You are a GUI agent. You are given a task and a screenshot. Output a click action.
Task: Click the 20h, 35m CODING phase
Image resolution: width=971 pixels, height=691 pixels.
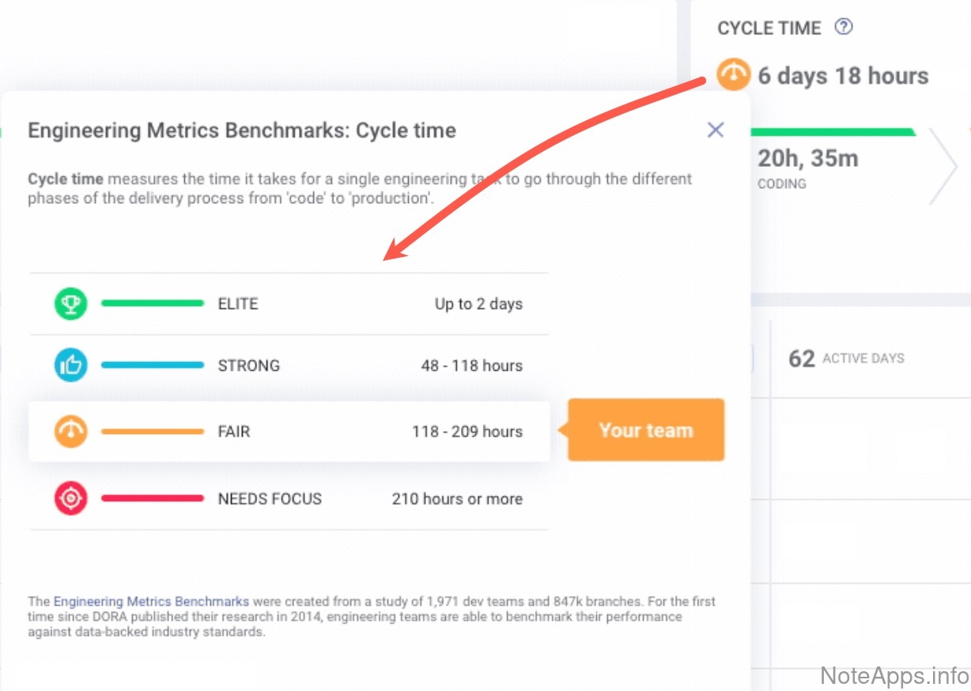click(x=807, y=168)
